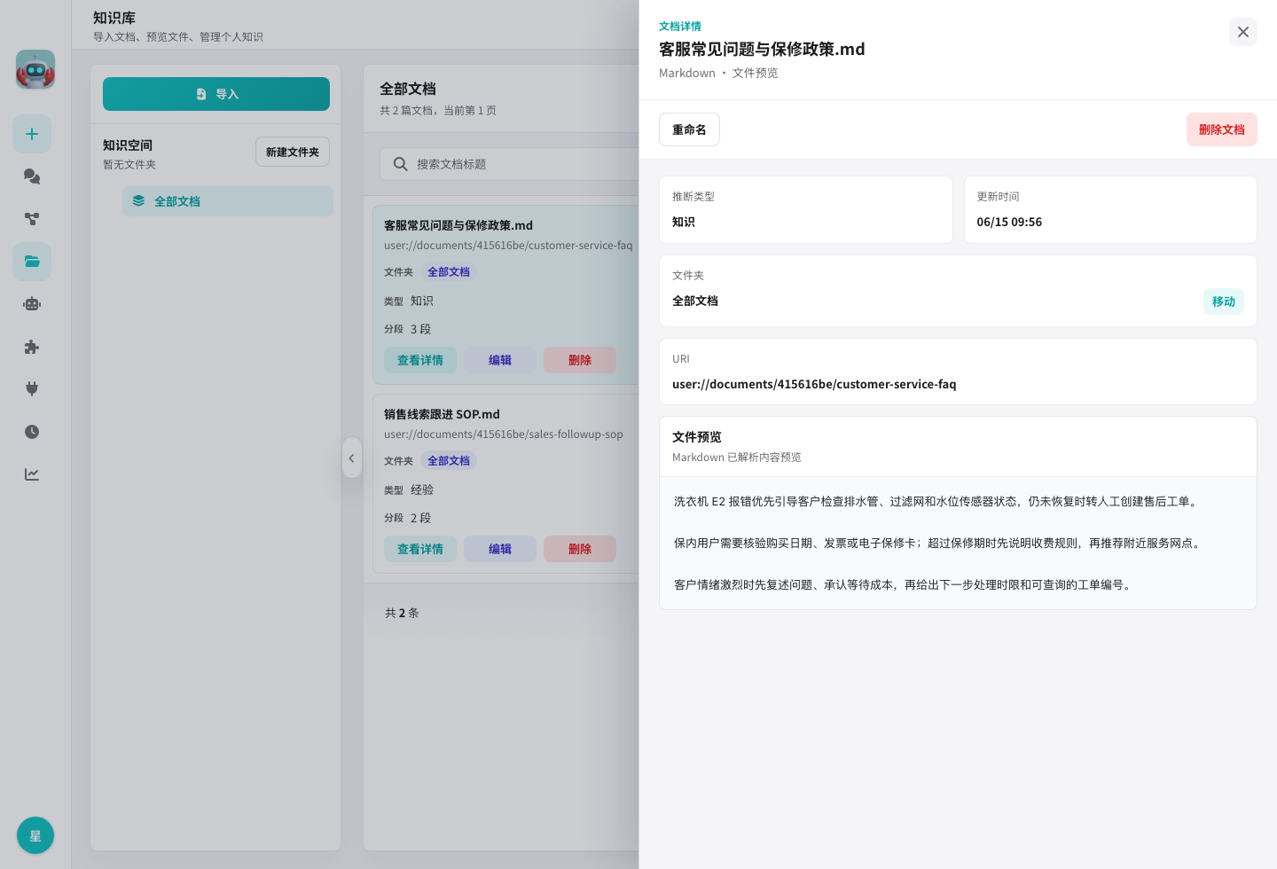
Task: Click preview line starting 洗衣机 E2 报错
Action: [937, 501]
